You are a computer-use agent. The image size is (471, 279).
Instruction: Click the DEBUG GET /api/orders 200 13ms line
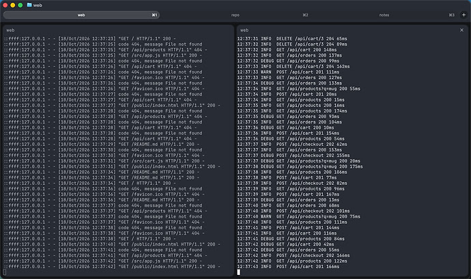(288, 200)
